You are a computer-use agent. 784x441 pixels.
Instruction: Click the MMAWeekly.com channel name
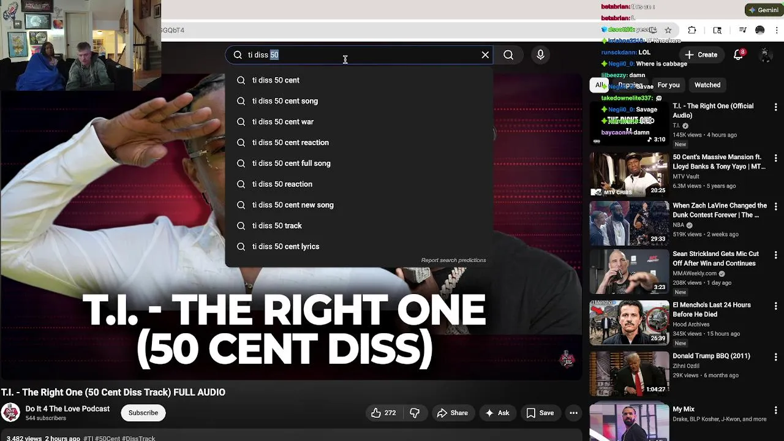[x=695, y=273]
